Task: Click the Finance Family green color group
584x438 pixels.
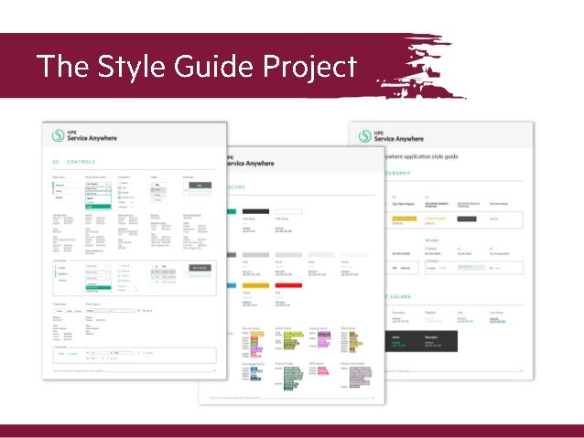Action: click(292, 378)
